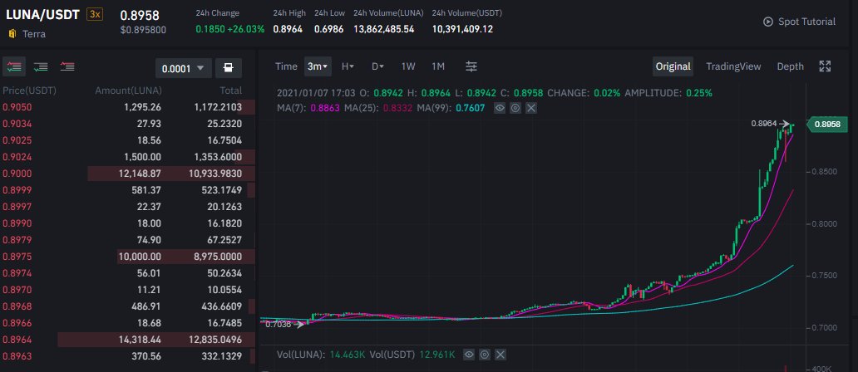Image resolution: width=858 pixels, height=372 pixels.
Task: Show asks-only order book view icon
Action: pyautogui.click(x=67, y=66)
